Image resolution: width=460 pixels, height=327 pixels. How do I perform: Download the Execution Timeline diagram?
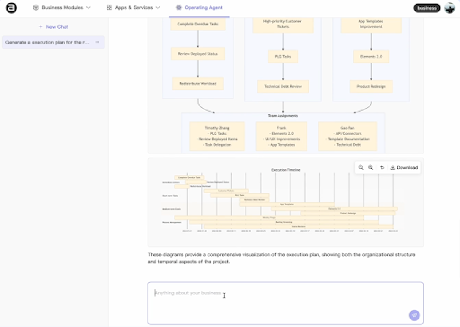point(404,167)
